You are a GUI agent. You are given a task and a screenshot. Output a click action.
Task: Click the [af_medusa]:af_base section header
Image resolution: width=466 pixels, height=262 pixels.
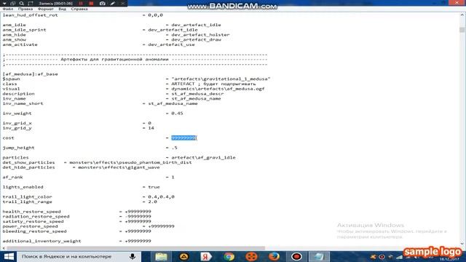(x=31, y=74)
